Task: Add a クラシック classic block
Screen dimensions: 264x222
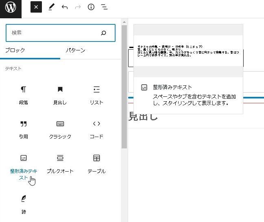Action: [60, 129]
